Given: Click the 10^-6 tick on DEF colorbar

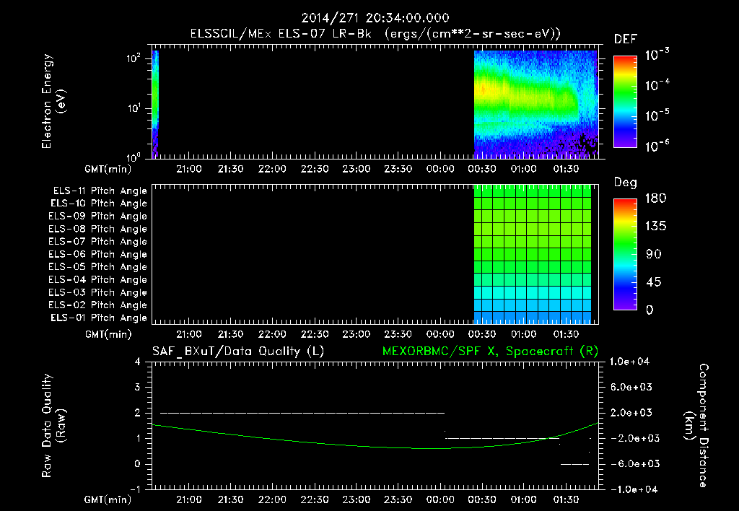Looking at the screenshot, I should [x=657, y=146].
